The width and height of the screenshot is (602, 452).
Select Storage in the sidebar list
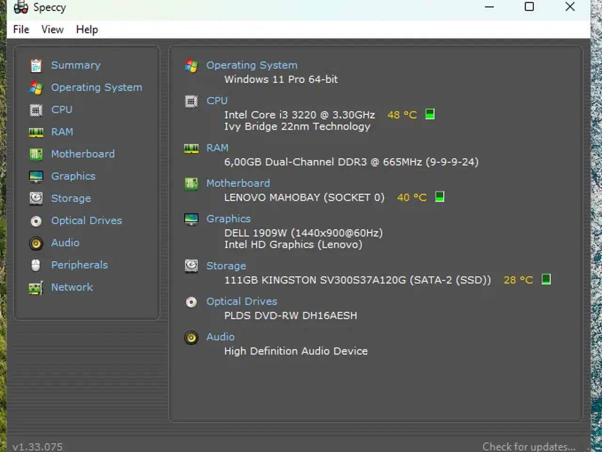pos(71,198)
